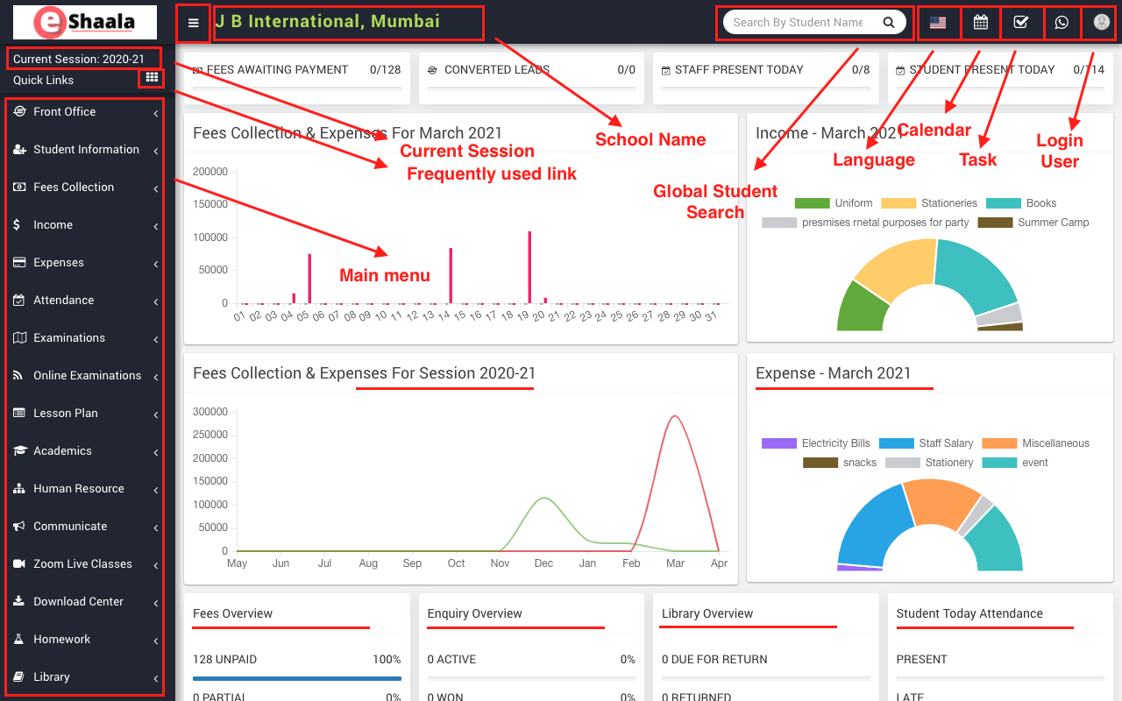The height and width of the screenshot is (701, 1122).
Task: Click the eShaala logo
Action: coord(85,23)
